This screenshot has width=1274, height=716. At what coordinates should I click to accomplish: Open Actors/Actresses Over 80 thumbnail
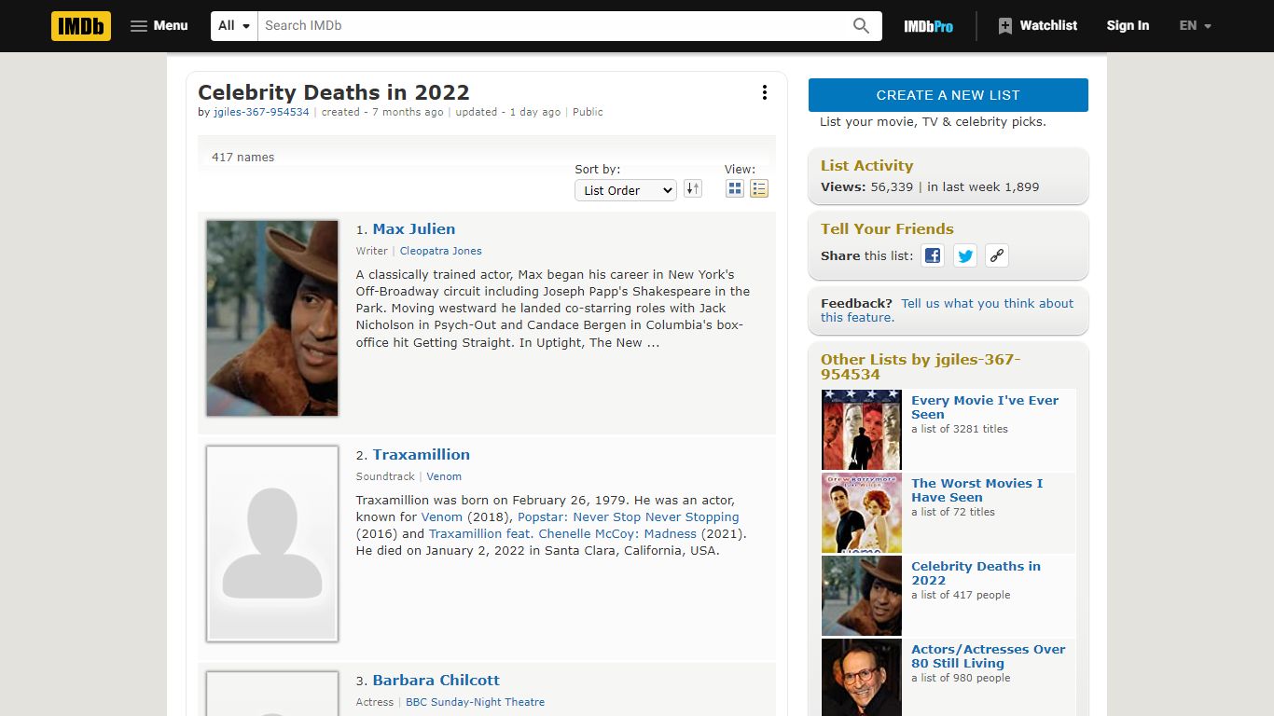click(862, 678)
